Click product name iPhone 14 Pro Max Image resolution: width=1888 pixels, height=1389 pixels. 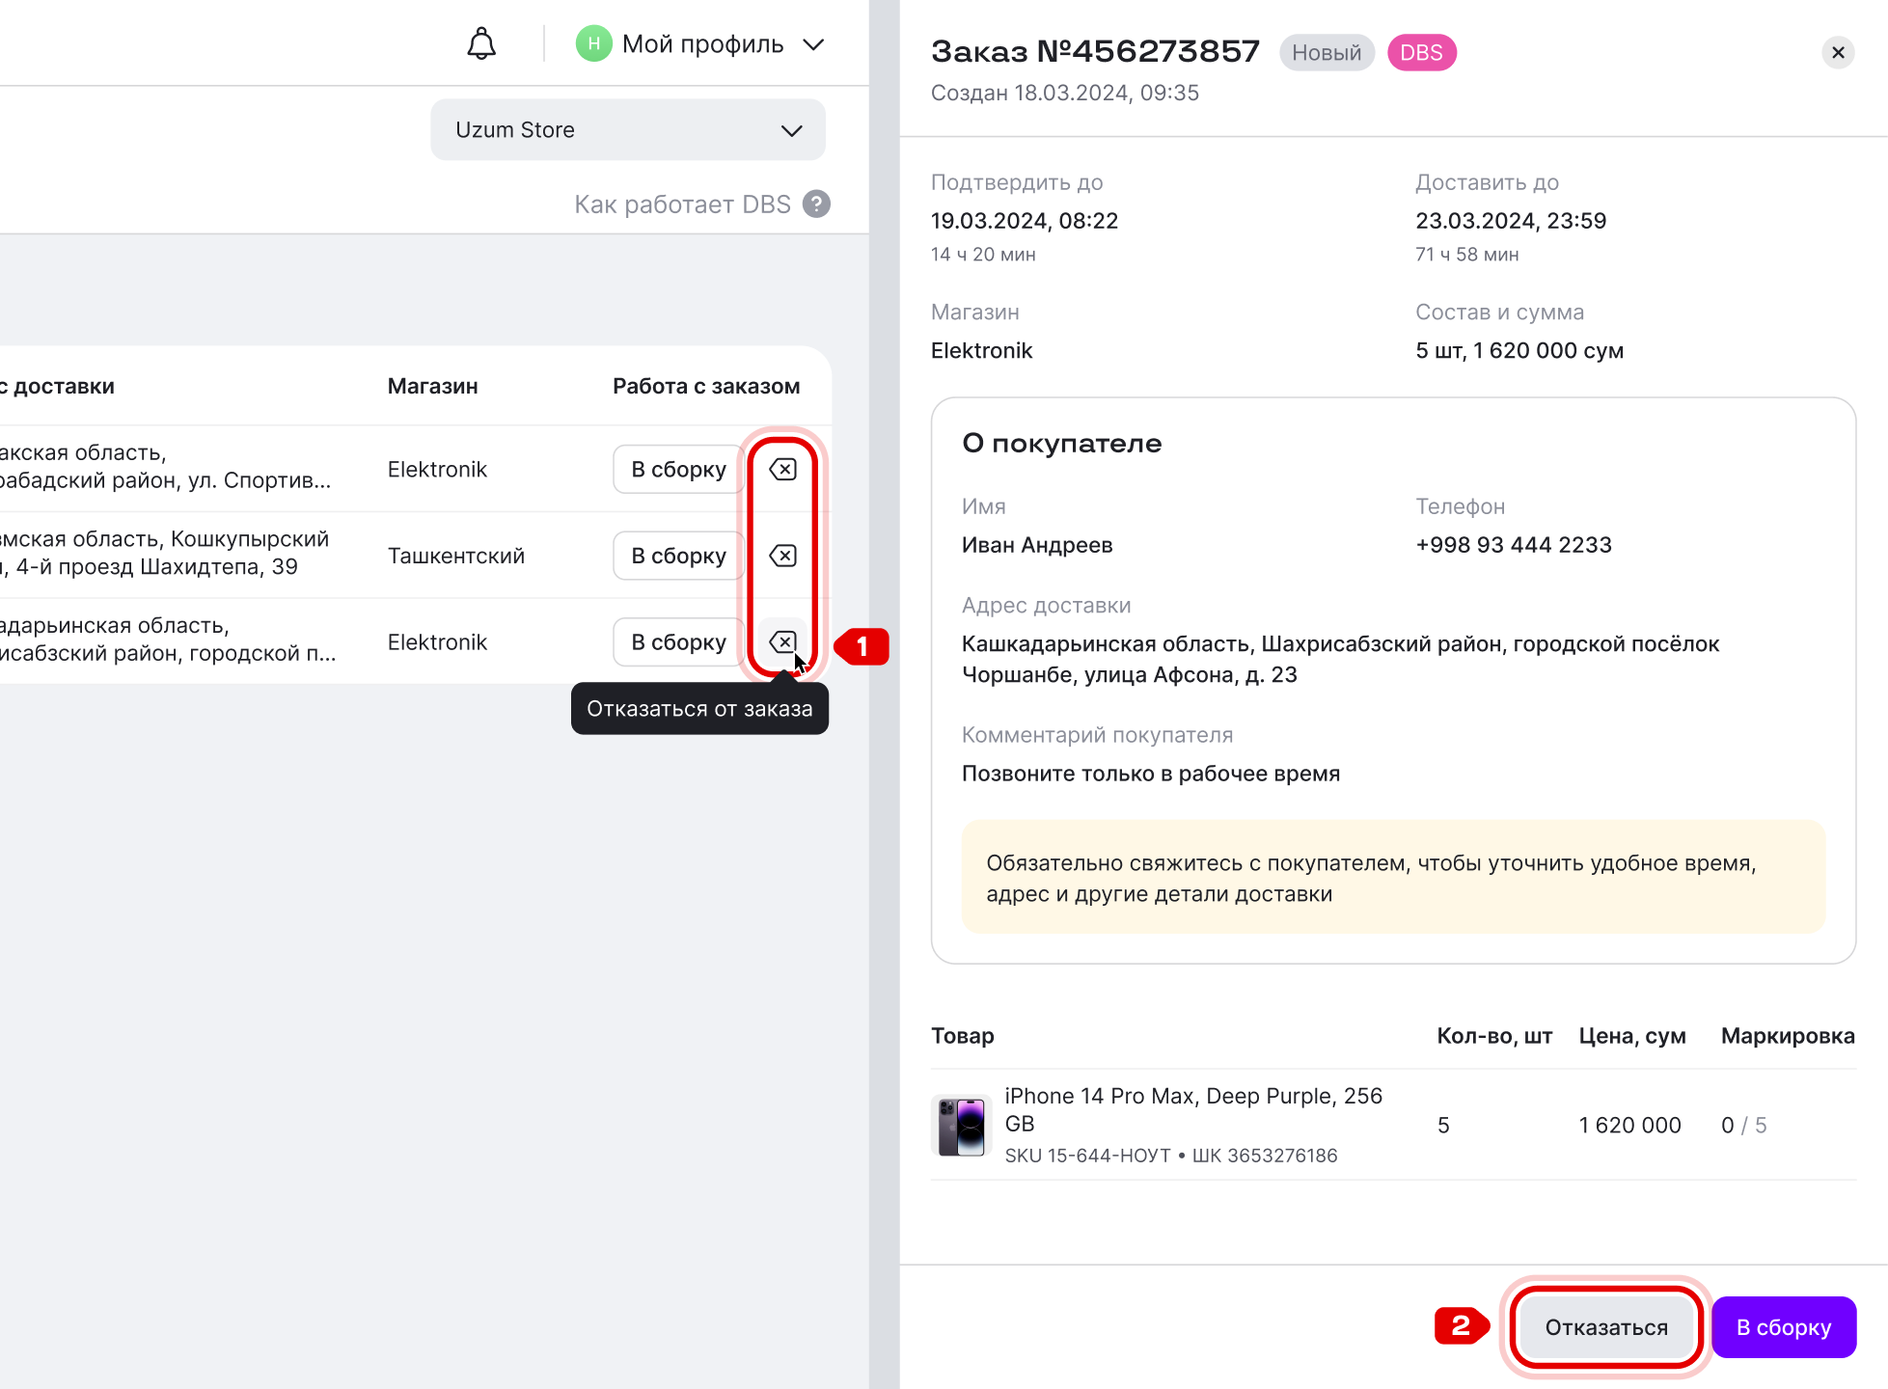tap(1193, 1109)
